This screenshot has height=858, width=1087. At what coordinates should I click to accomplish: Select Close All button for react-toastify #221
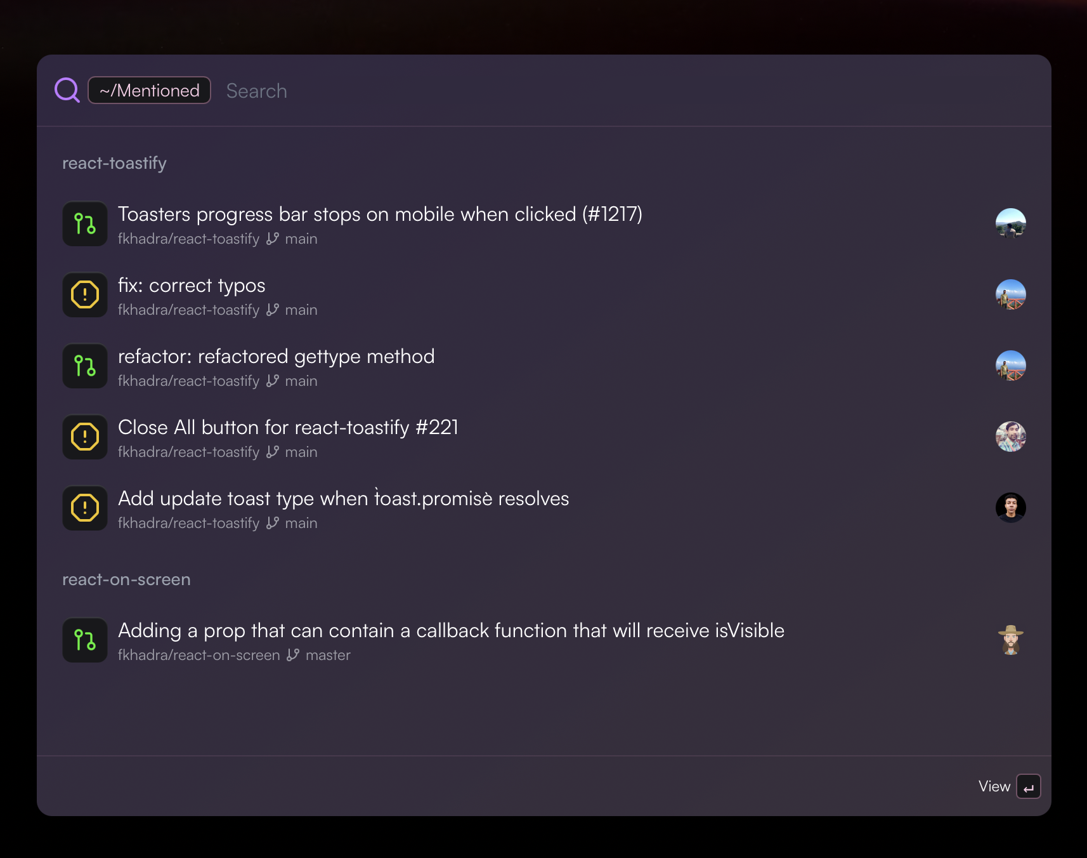pyautogui.click(x=288, y=428)
